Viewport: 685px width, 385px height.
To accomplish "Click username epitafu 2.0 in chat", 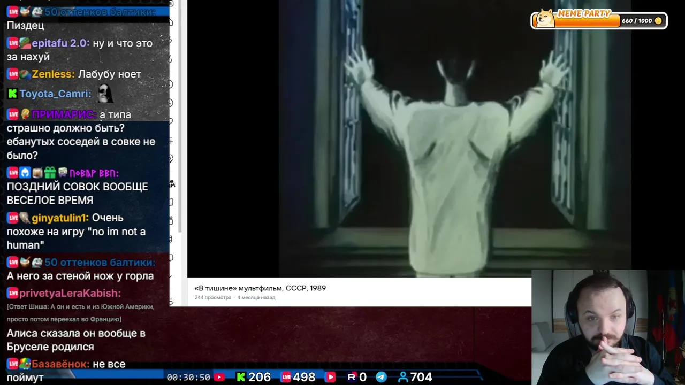I will 60,43.
